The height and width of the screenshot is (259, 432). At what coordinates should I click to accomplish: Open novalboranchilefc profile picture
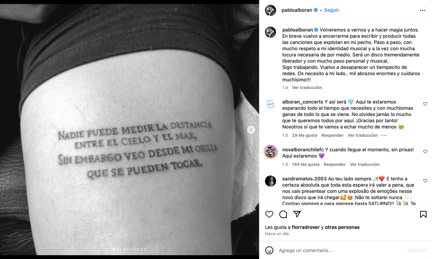pyautogui.click(x=270, y=152)
